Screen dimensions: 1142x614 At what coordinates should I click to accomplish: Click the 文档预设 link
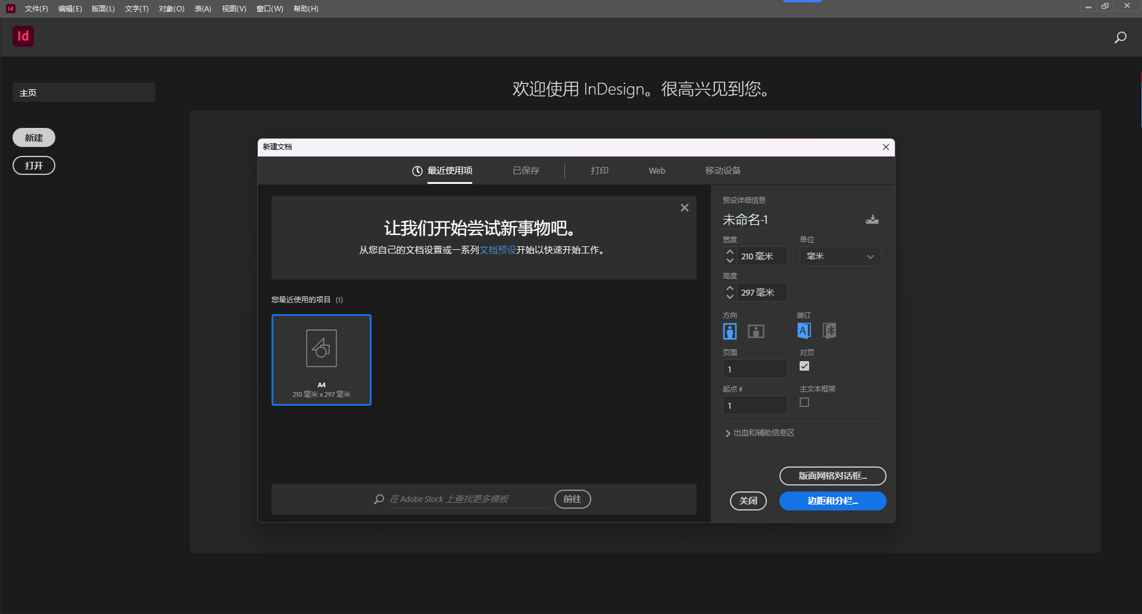click(x=498, y=250)
